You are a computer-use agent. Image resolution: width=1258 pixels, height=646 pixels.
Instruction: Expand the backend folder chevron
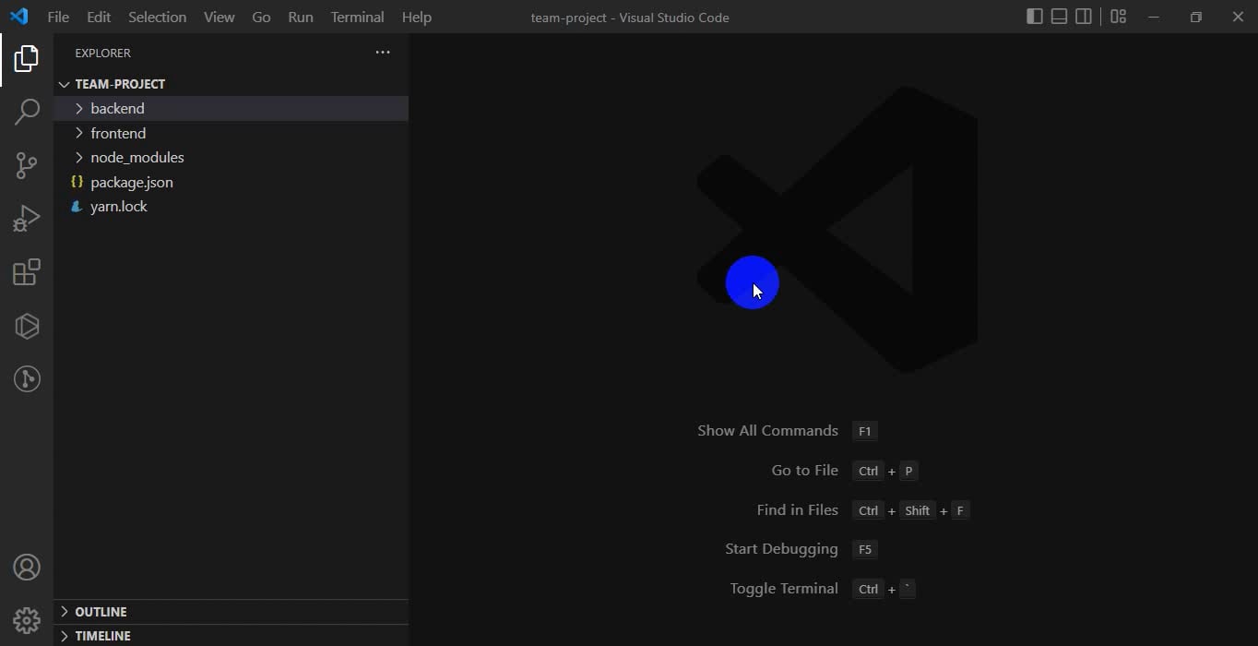tap(79, 109)
